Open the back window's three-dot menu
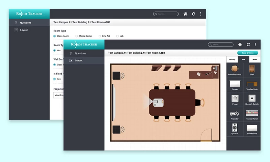 tap(200, 14)
